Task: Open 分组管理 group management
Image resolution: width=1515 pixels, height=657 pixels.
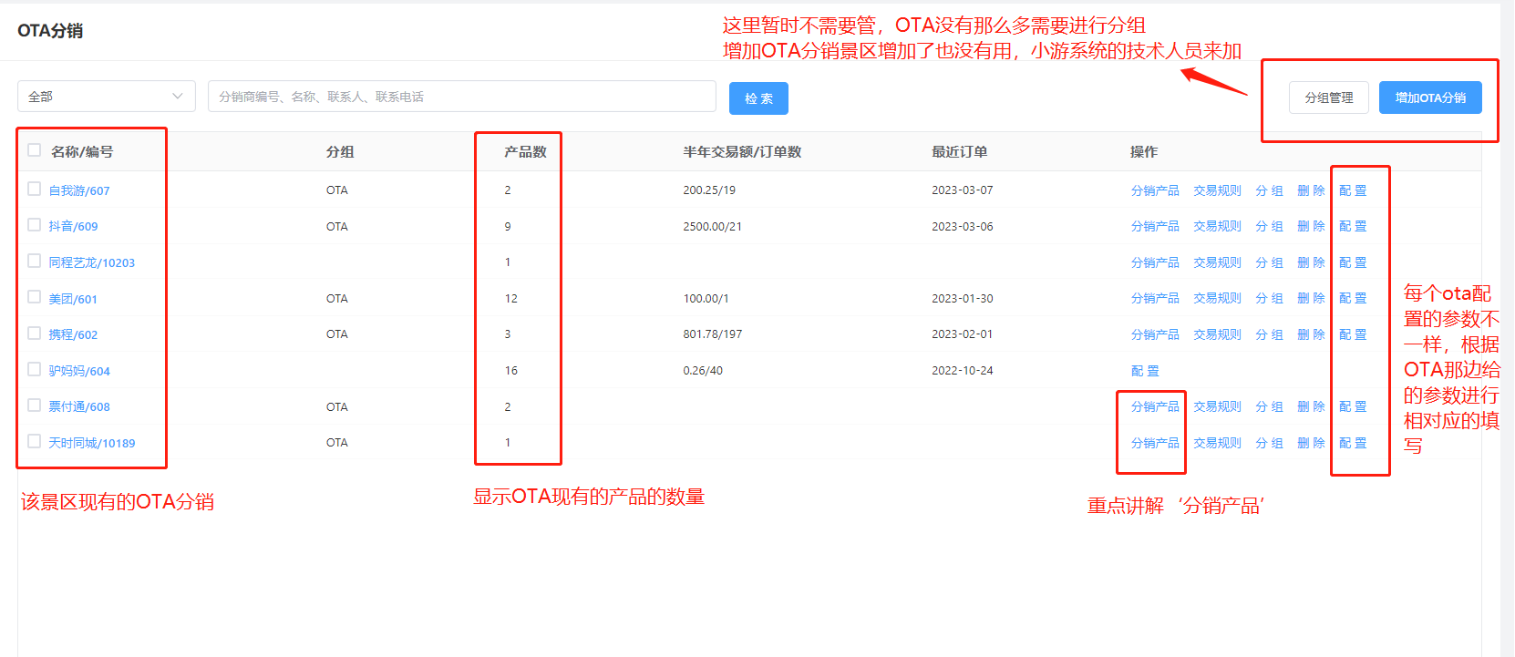Action: (x=1328, y=98)
